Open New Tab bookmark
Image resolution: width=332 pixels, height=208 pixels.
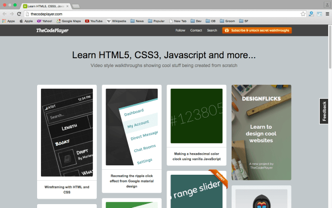178,21
